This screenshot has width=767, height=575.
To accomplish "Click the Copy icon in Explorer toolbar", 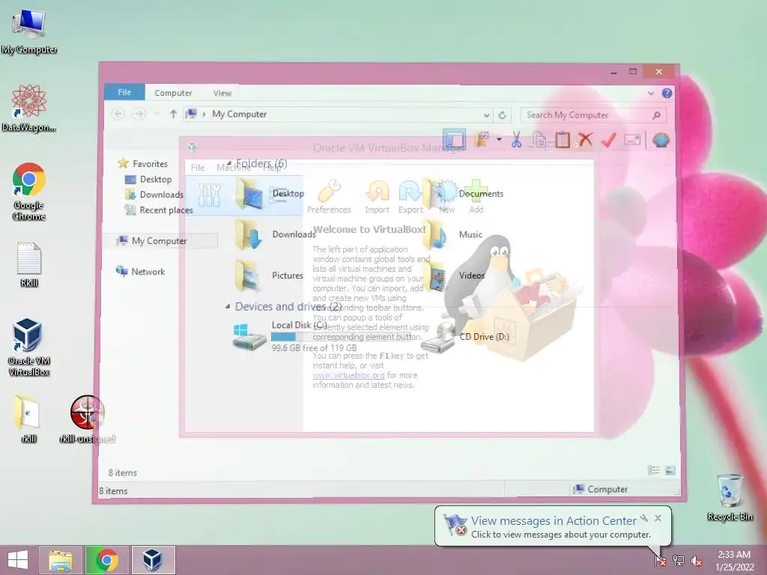I will (539, 140).
